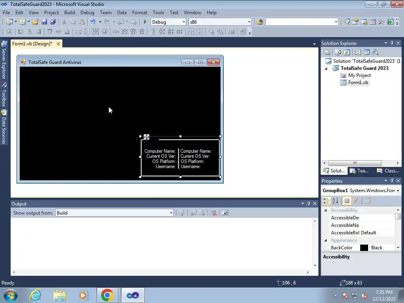404x303 pixels.
Task: Open the Toolbox side panel tab
Action: click(x=4, y=94)
